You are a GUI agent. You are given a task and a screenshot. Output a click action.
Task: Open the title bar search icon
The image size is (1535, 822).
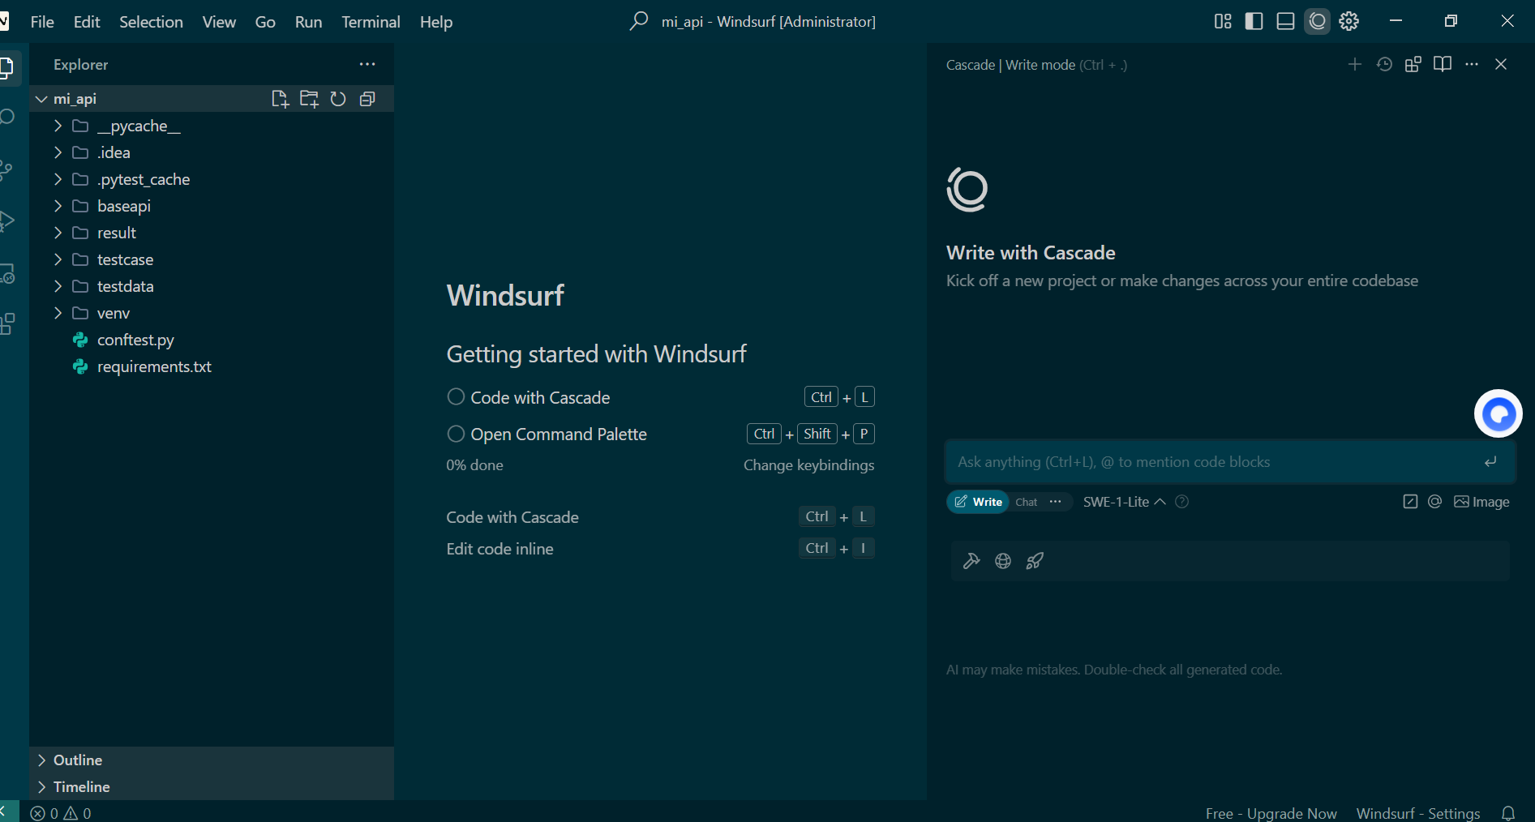pos(639,21)
